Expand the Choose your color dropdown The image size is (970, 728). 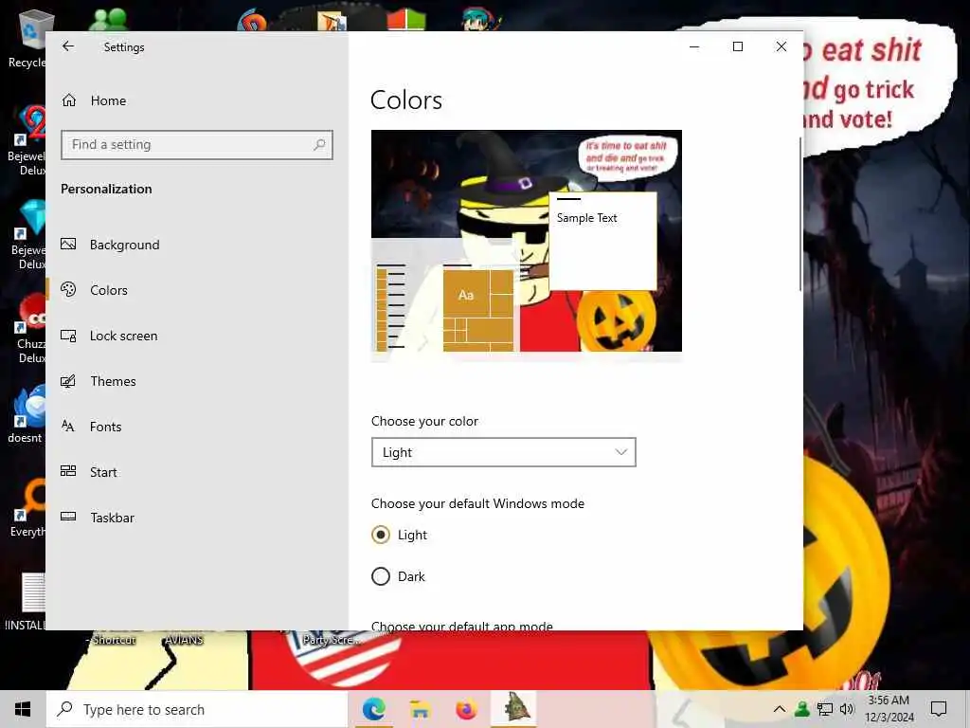click(504, 452)
